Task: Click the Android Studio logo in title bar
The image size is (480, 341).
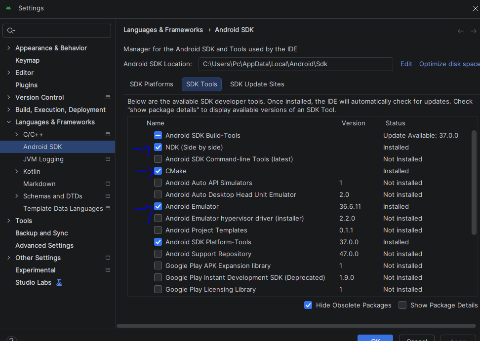Action: pyautogui.click(x=8, y=8)
